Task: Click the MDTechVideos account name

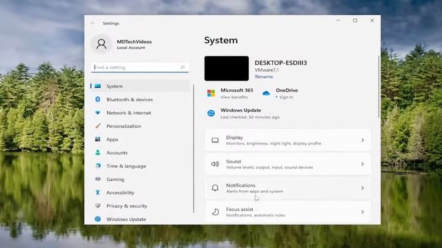Action: coord(134,41)
